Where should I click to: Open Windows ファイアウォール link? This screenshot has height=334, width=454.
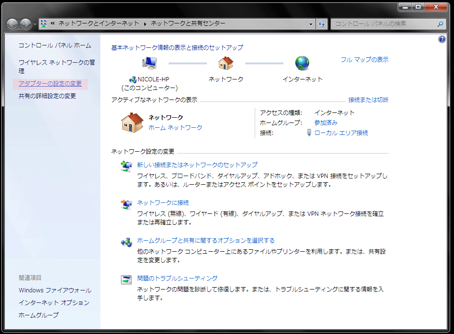coord(55,290)
